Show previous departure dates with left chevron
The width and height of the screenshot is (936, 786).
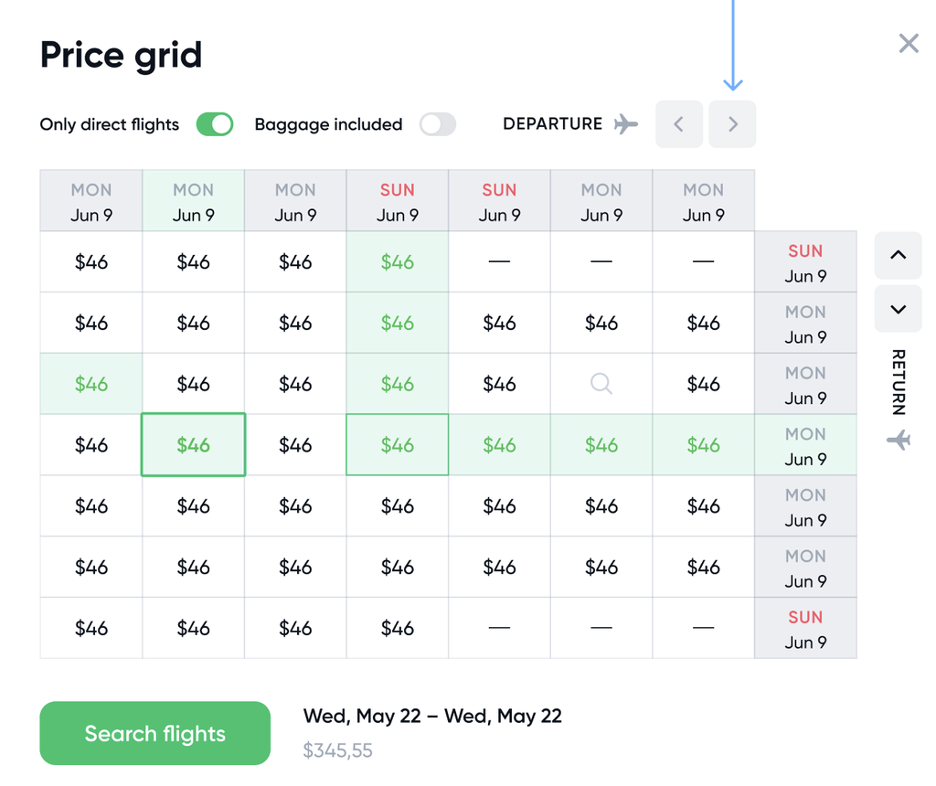pos(679,124)
